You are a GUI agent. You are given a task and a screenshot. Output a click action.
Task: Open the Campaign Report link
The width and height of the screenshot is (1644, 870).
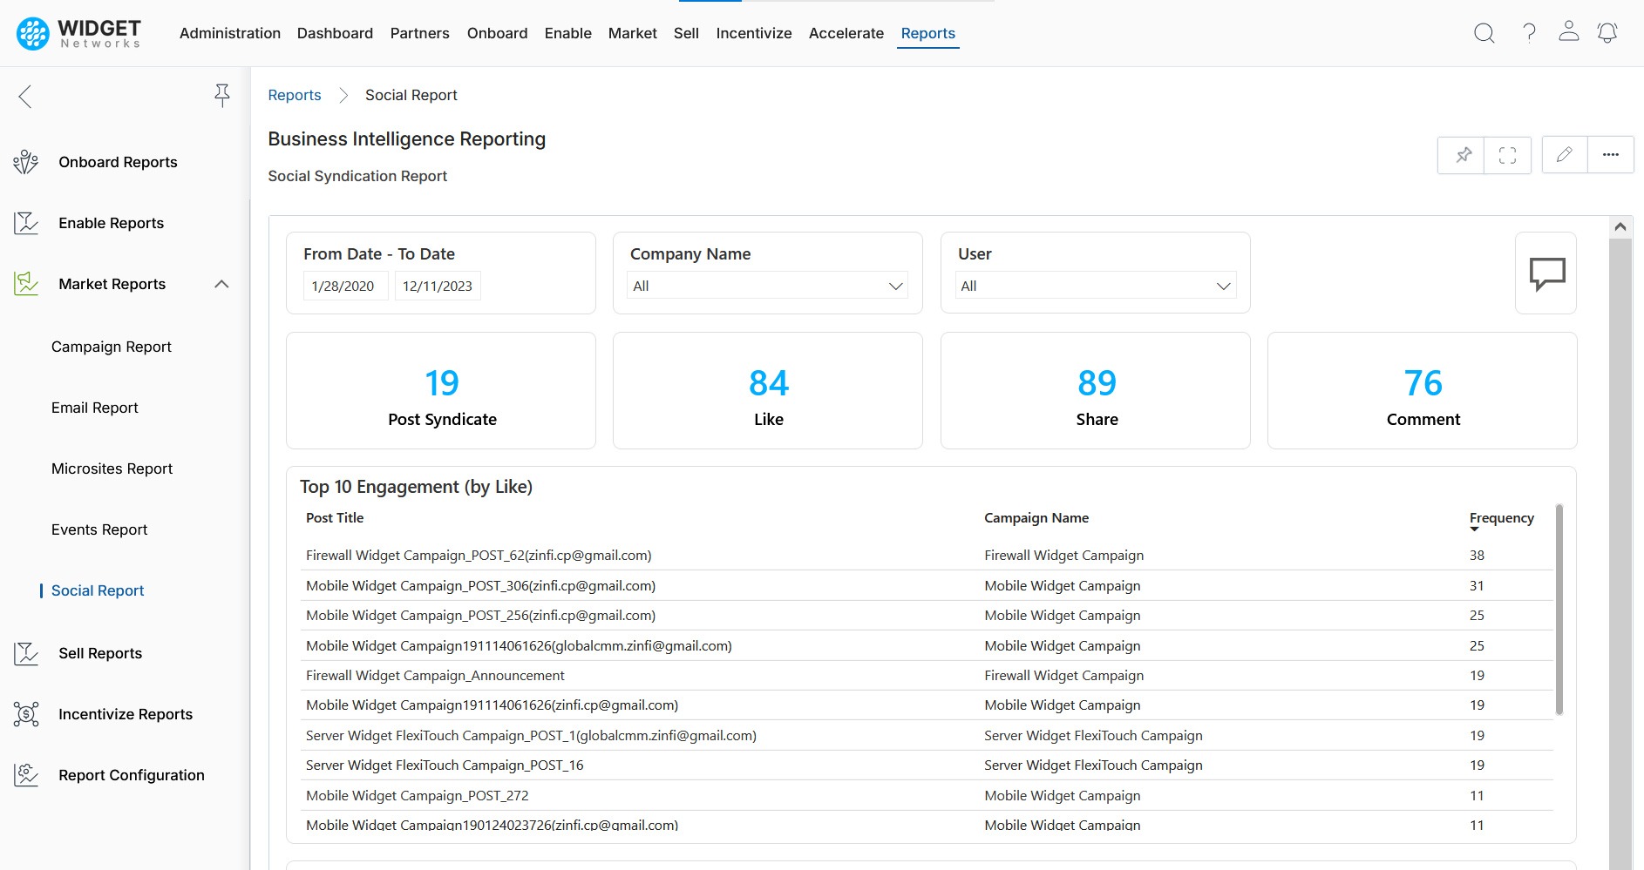click(x=112, y=347)
